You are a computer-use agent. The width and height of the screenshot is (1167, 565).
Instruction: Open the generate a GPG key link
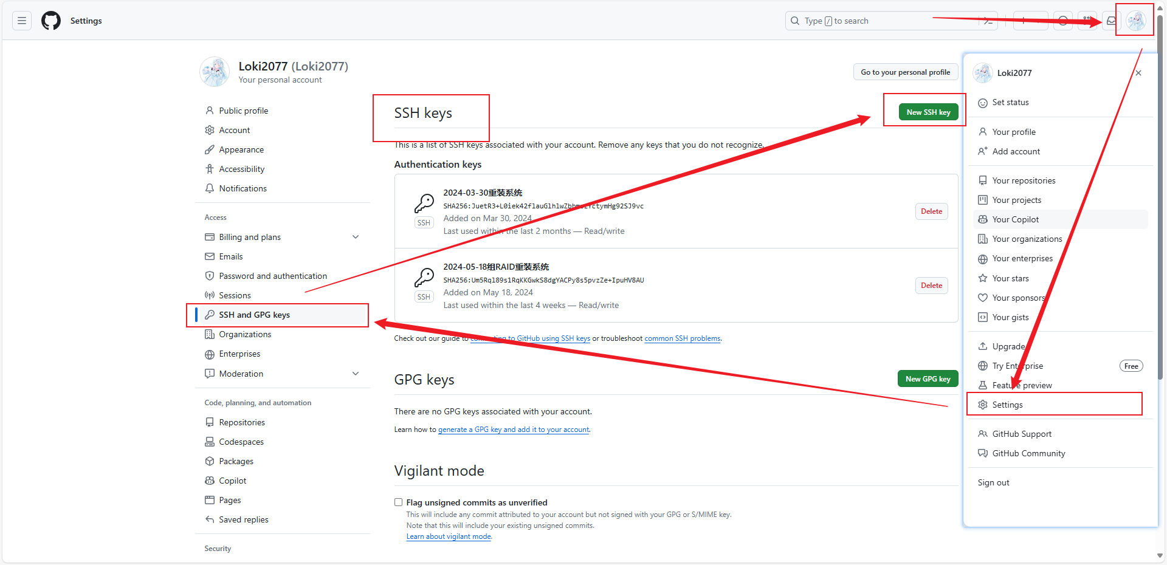(514, 430)
